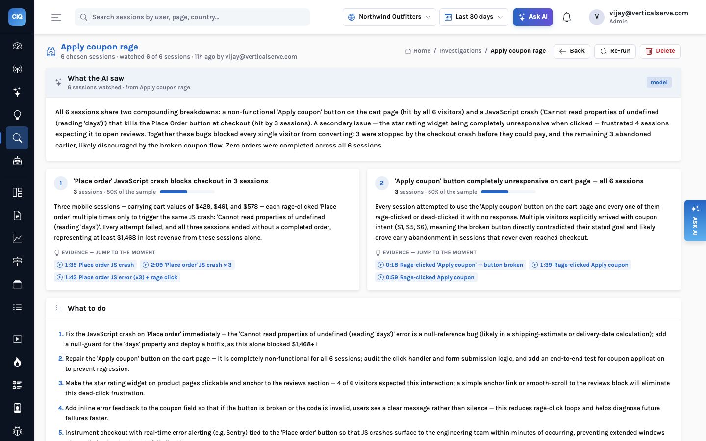
Task: Jump to 0:18 Rage-clicked 'Apply coupon' moment
Action: 450,265
